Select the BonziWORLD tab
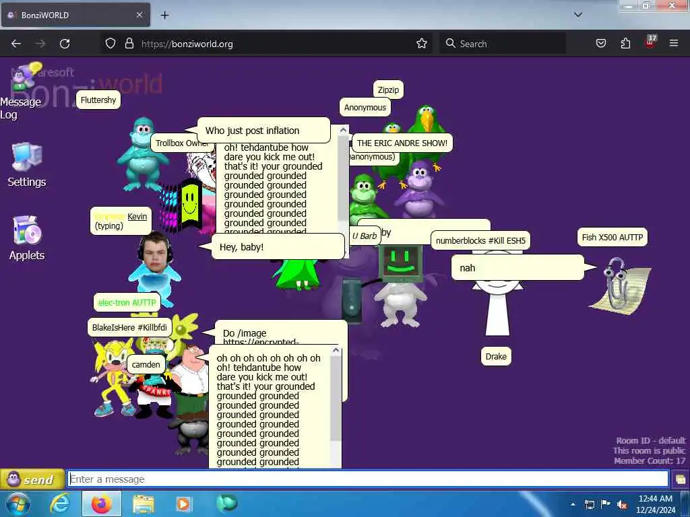The height and width of the screenshot is (517, 690). 75,15
